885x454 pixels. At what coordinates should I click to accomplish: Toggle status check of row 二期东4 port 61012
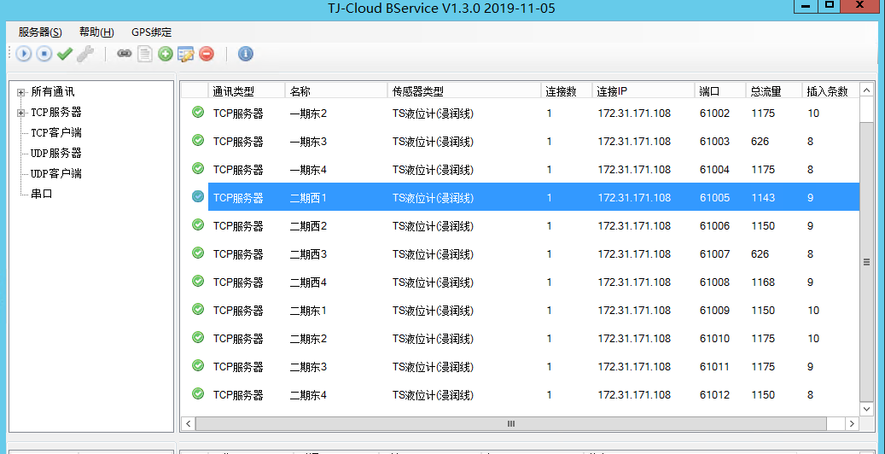click(198, 394)
